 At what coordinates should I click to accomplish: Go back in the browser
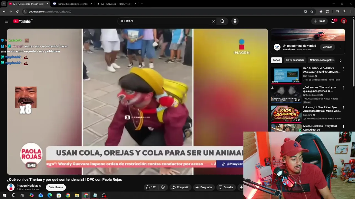click(x=4, y=12)
